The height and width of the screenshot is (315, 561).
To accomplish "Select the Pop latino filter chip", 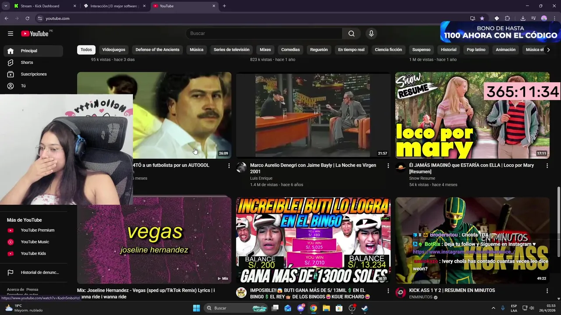I will tap(476, 50).
